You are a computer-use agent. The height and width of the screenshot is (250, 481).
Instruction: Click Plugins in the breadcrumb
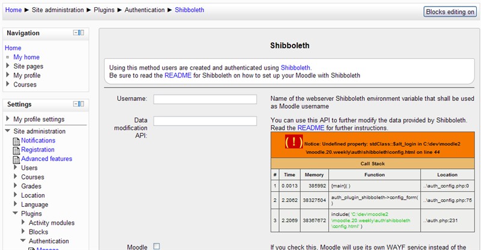pyautogui.click(x=104, y=10)
